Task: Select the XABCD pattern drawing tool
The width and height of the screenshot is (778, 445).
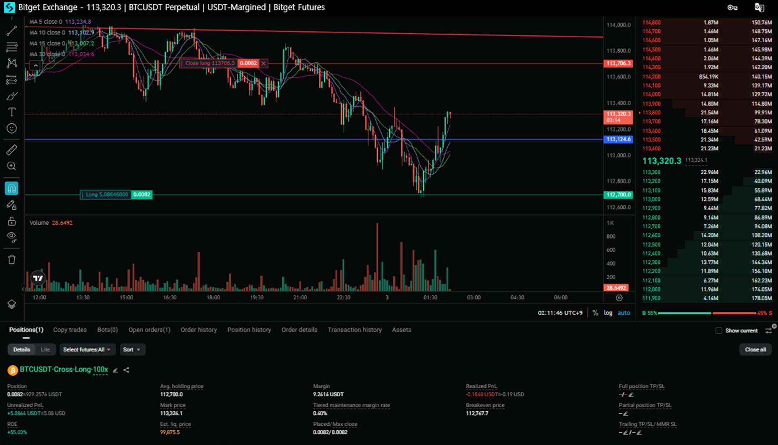Action: click(x=12, y=63)
